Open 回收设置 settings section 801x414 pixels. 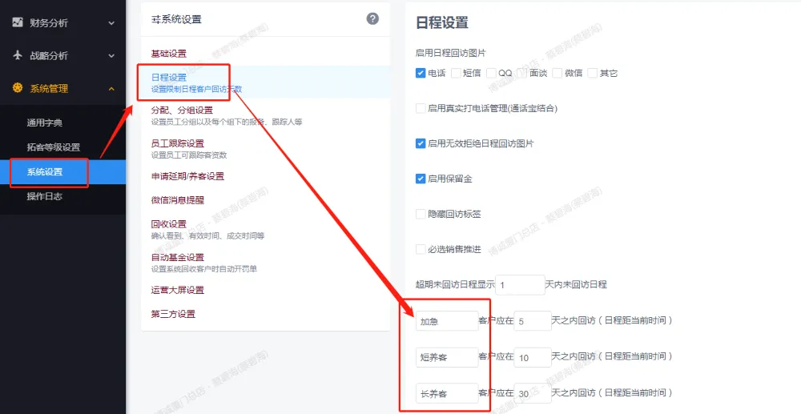tap(168, 224)
